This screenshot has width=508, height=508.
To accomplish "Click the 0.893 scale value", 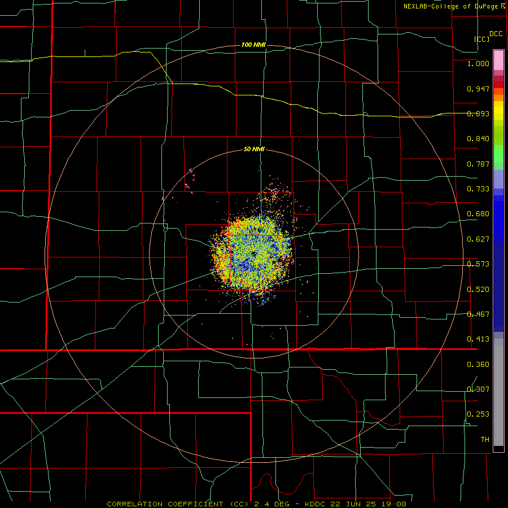I will click(478, 113).
